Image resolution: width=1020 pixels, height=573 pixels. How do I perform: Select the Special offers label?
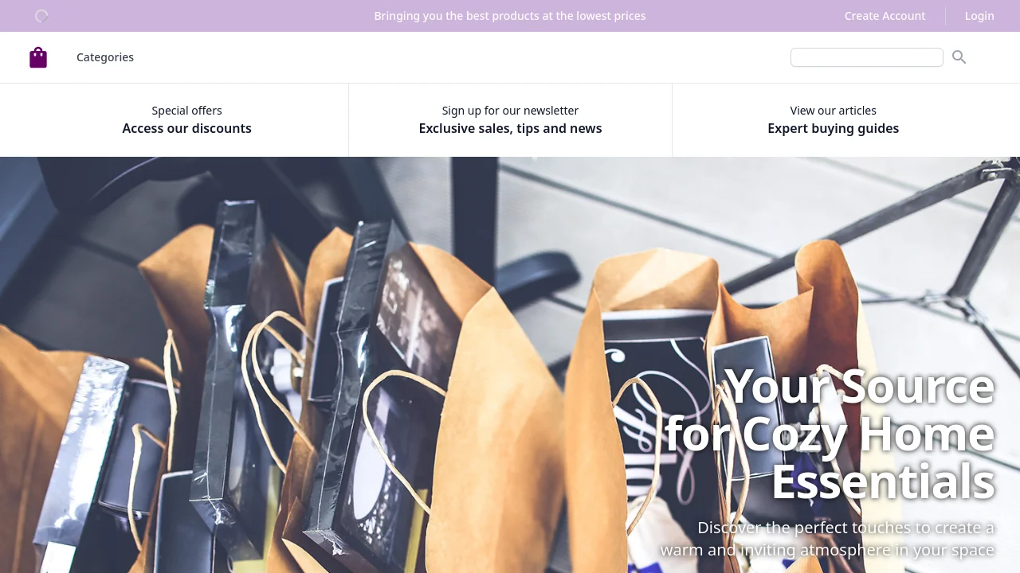[x=186, y=111]
